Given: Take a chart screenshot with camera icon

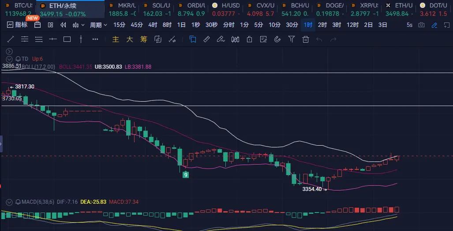Looking at the screenshot, I should point(422,25).
